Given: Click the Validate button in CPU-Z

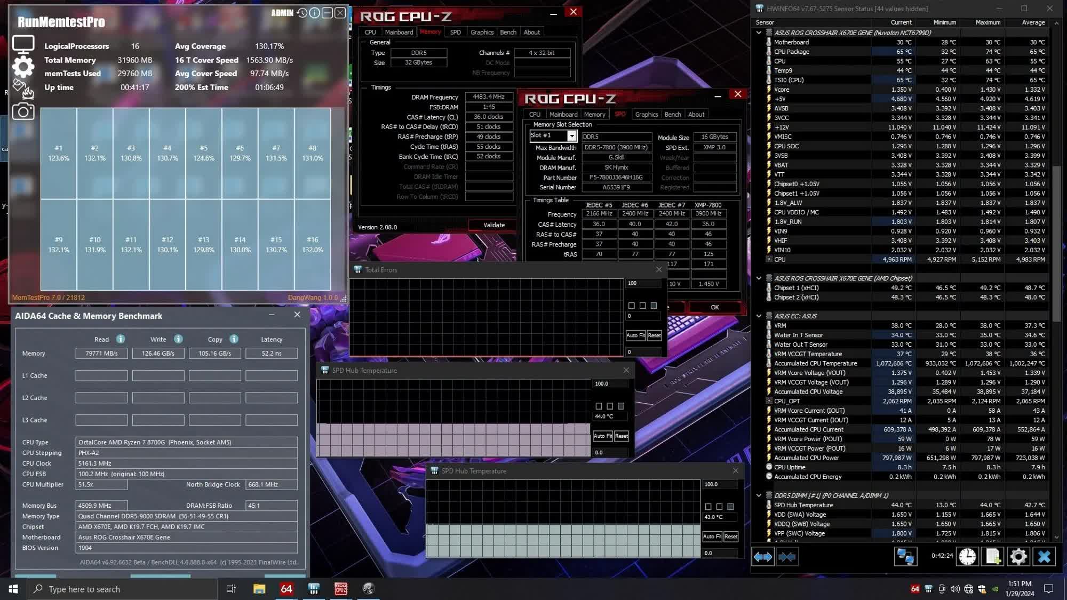Looking at the screenshot, I should (x=493, y=225).
